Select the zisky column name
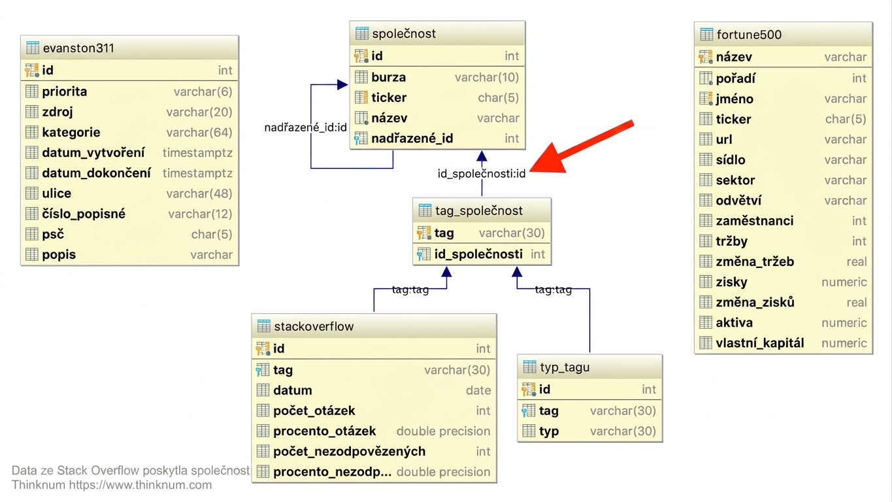Viewport: 892px width, 502px height. pyautogui.click(x=731, y=282)
